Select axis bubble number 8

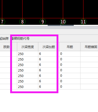click(22, 22)
